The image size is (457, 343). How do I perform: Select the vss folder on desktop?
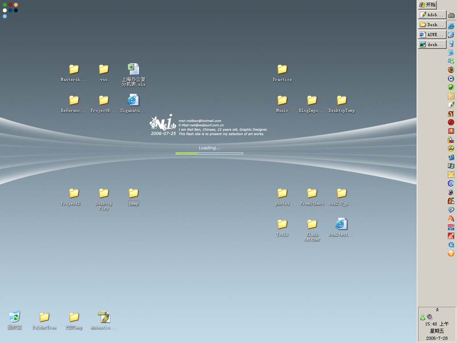104,73
